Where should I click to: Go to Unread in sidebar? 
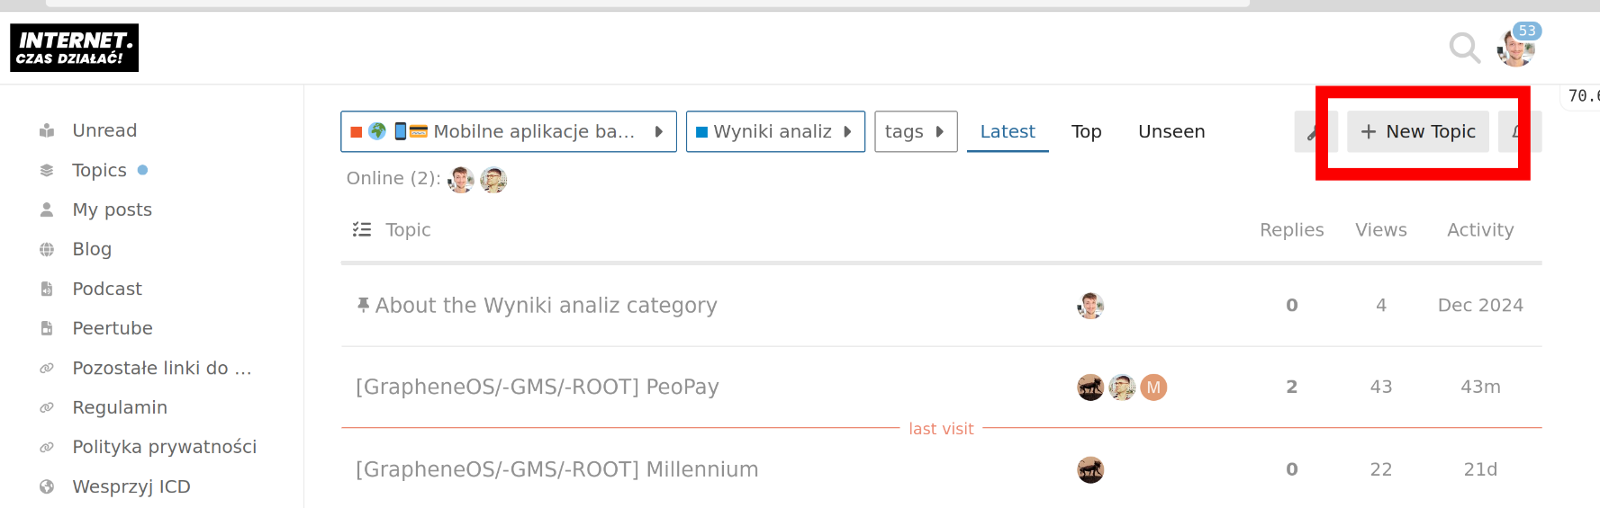(104, 130)
